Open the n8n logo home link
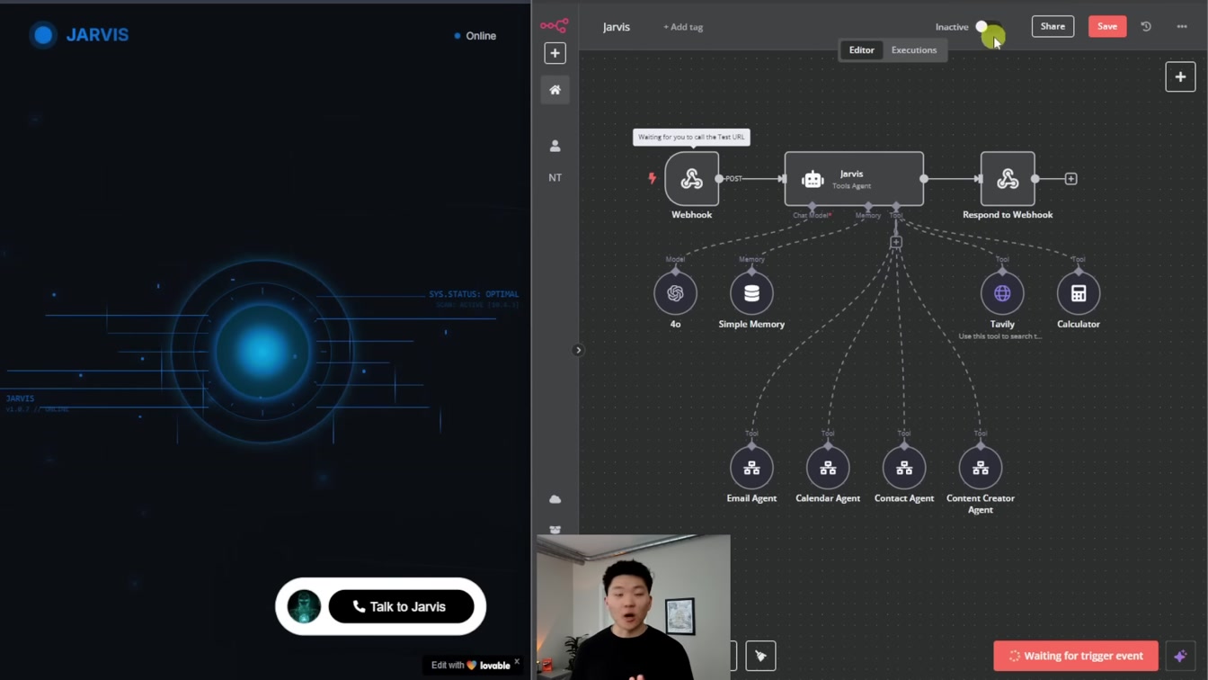 (554, 26)
